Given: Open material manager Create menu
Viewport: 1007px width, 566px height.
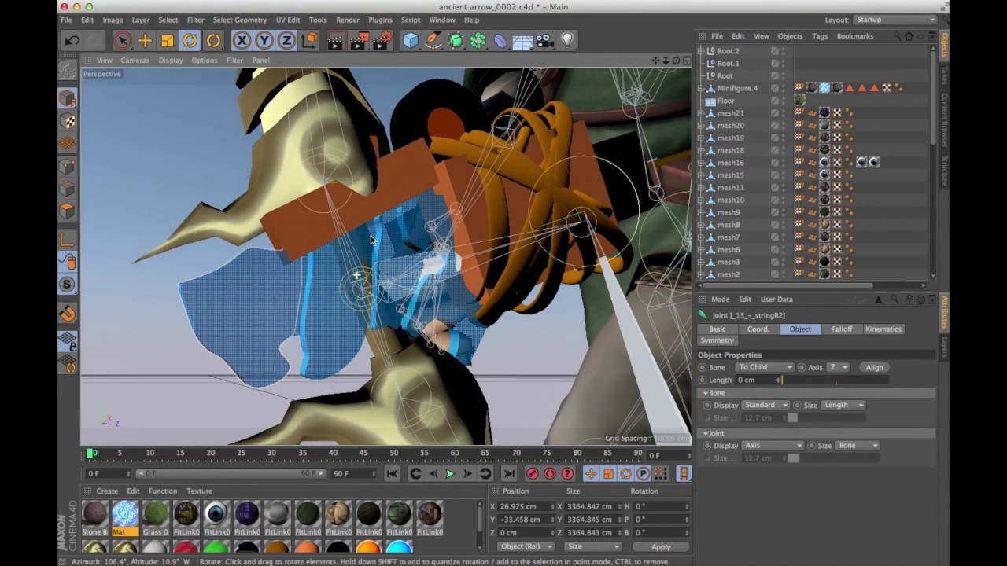Looking at the screenshot, I should pyautogui.click(x=107, y=491).
